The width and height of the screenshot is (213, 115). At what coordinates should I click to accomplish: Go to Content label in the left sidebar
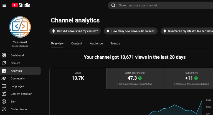16,63
